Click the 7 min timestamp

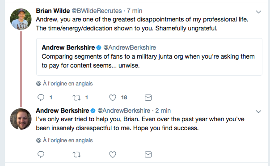(x=135, y=11)
